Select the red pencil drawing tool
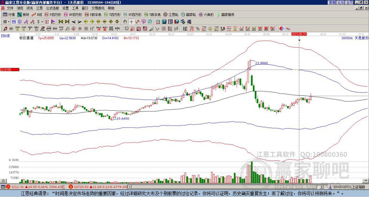This screenshot has width=369, height=197. pos(5,29)
